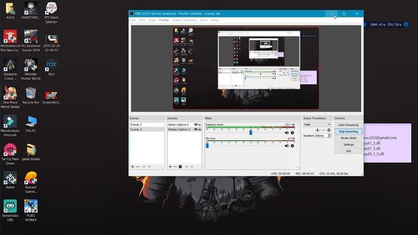This screenshot has height=235, width=418.
Task: Click the OBS preview canvas
Action: [246, 69]
